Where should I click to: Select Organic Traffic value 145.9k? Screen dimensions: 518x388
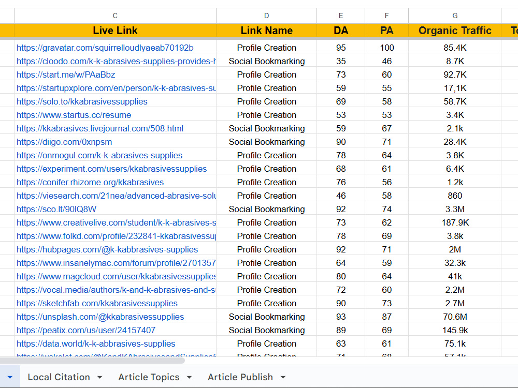point(455,330)
